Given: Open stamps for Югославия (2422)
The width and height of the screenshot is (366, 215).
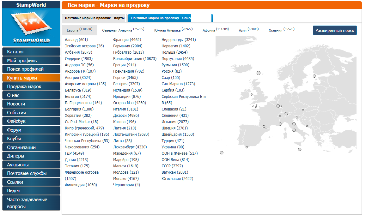Looking at the screenshot, I should 177,179.
